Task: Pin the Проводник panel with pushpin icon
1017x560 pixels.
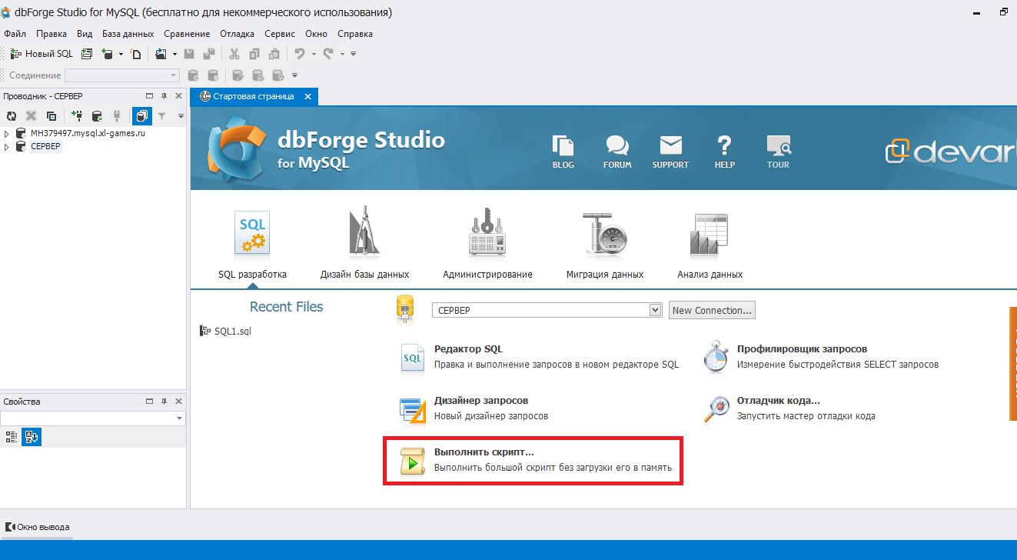Action: pyautogui.click(x=164, y=96)
